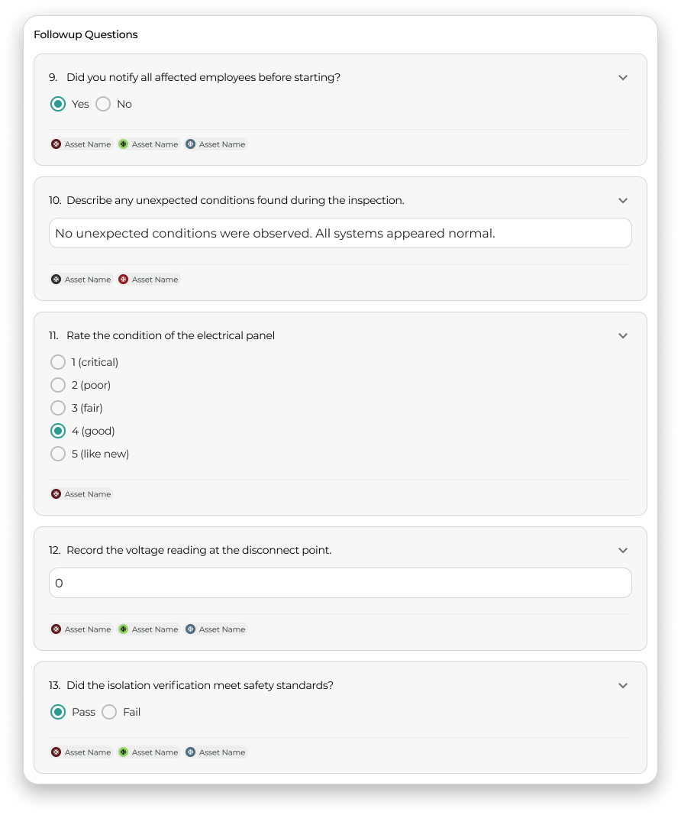The height and width of the screenshot is (815, 681).
Task: Collapse question 13 with the chevron arrow
Action: click(623, 686)
